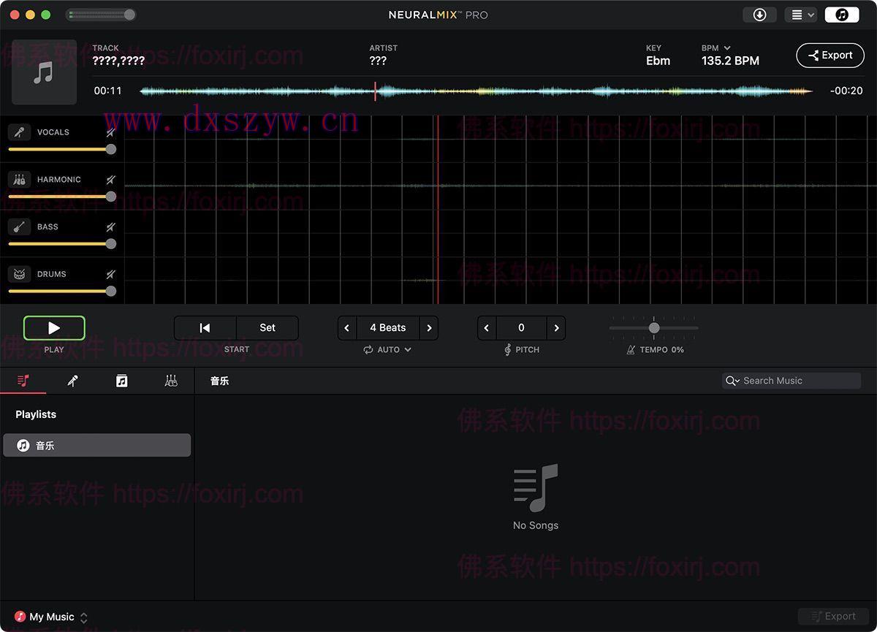Screen dimensions: 877x632
Task: Click the Search Music field
Action: coord(791,381)
